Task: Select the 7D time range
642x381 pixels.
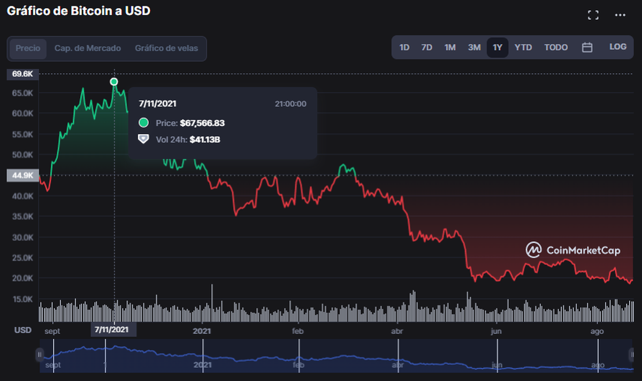Action: (426, 48)
